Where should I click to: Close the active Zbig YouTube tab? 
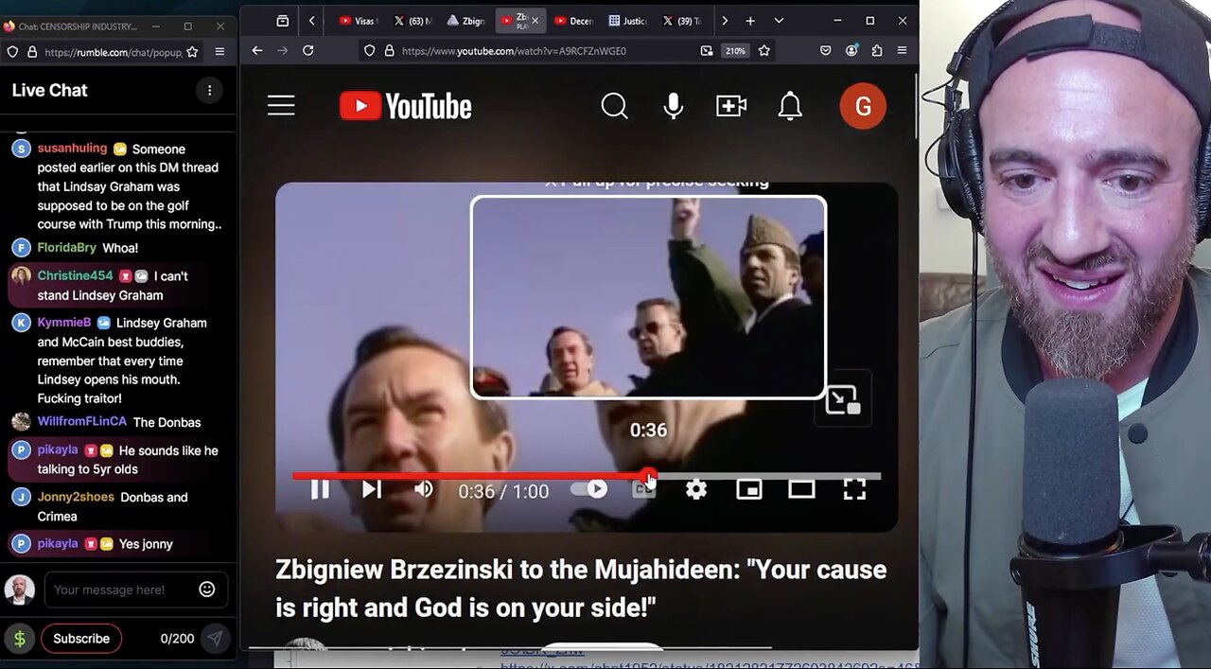535,21
